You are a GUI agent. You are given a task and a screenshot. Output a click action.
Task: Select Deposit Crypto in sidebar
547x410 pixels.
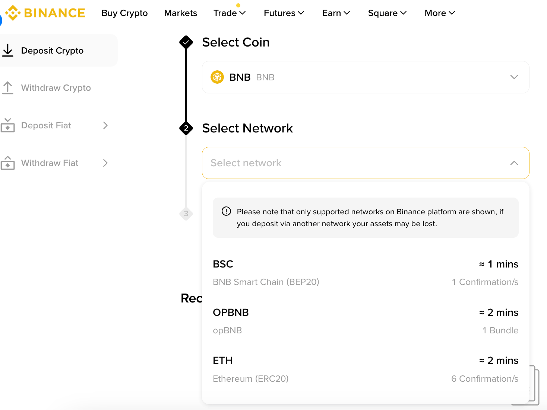point(59,50)
